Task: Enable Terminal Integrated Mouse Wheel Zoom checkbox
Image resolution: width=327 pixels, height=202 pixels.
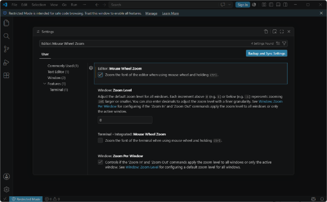Action: coord(100,141)
